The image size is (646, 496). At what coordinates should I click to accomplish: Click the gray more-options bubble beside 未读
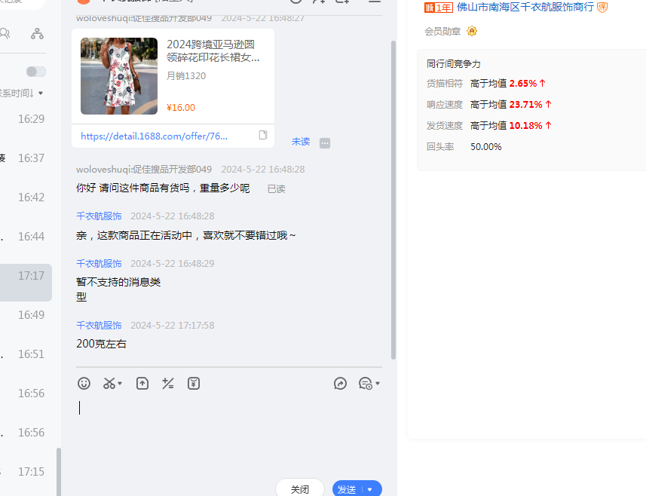point(325,142)
